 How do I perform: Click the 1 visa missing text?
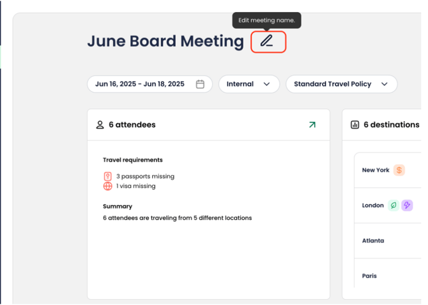tap(136, 186)
